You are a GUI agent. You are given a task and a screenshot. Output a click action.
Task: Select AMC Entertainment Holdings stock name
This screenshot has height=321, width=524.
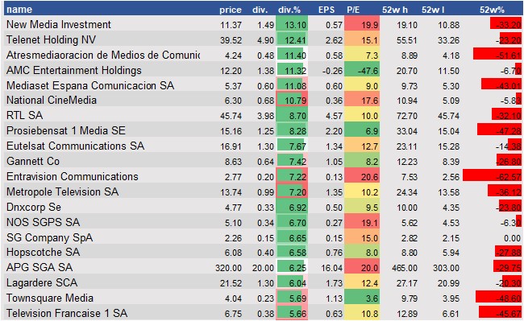tap(74, 70)
